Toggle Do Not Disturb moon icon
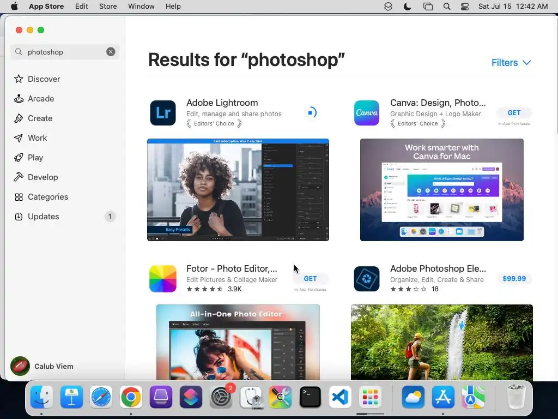Viewport: 558px width, 419px height. (408, 7)
